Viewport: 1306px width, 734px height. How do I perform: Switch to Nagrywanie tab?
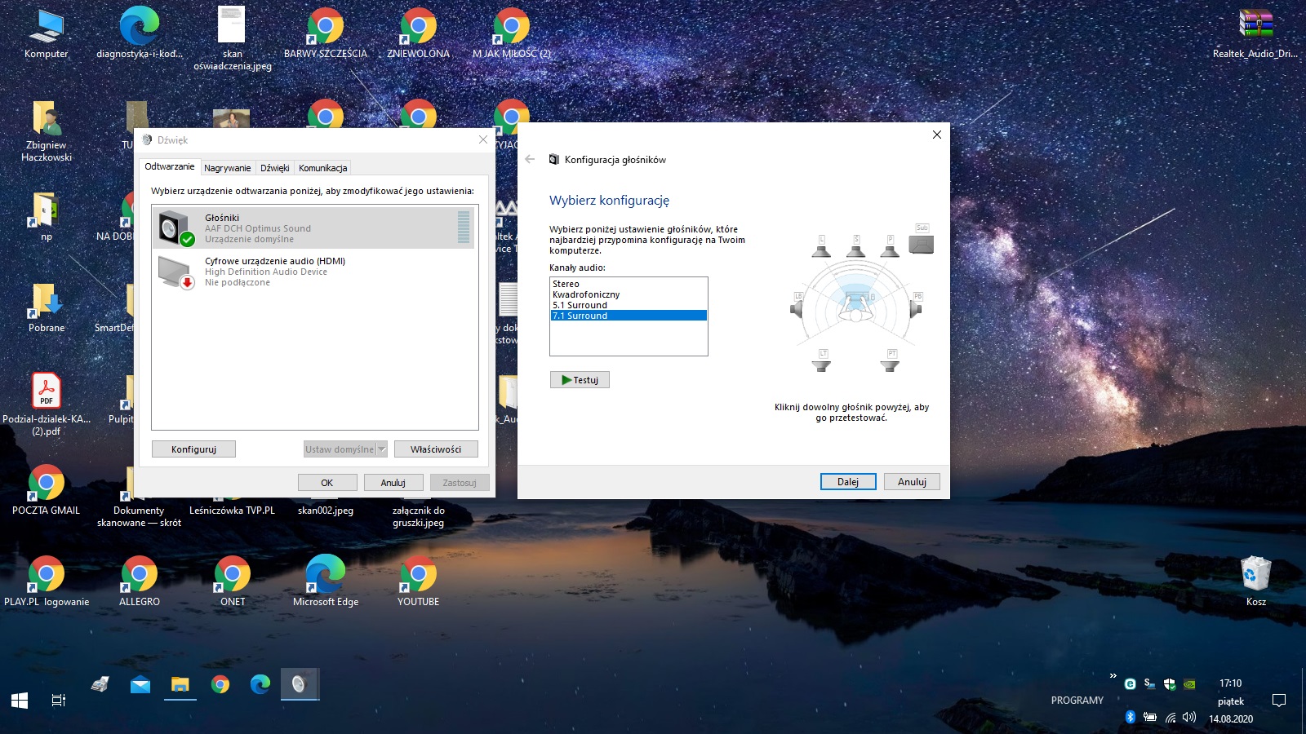pyautogui.click(x=228, y=168)
